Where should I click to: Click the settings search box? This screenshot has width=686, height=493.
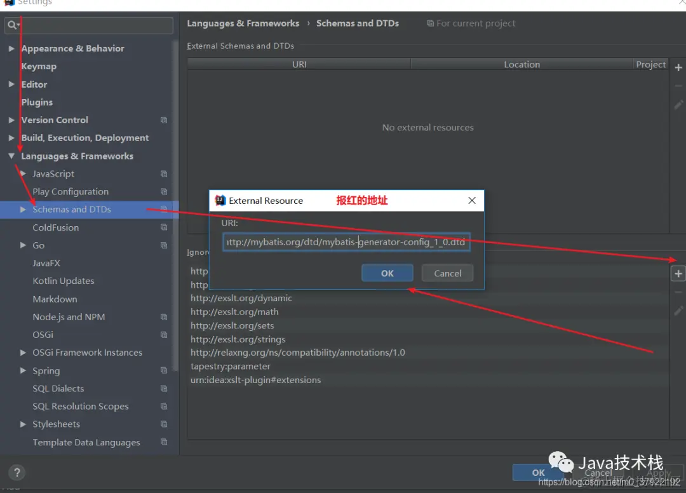tap(89, 25)
